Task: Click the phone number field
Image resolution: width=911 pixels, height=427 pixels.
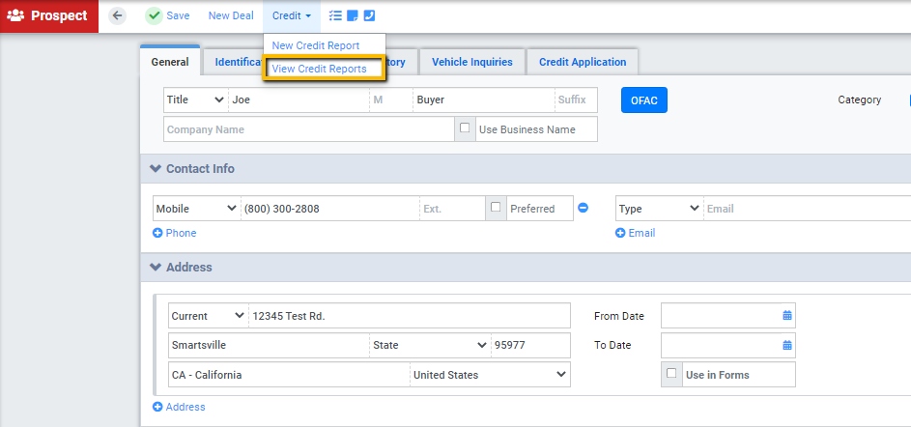Action: click(x=330, y=208)
